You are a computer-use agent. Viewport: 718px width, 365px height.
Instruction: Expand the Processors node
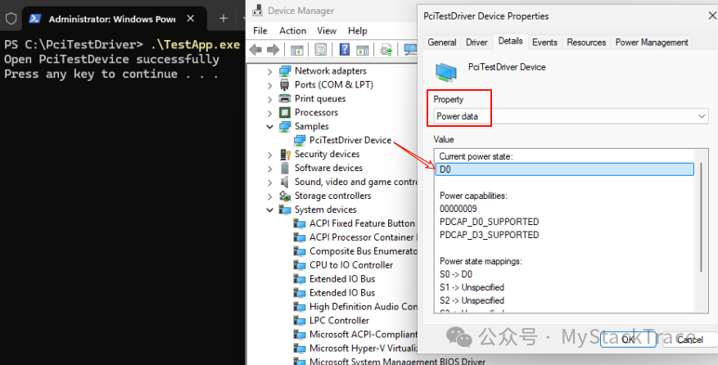coord(269,113)
